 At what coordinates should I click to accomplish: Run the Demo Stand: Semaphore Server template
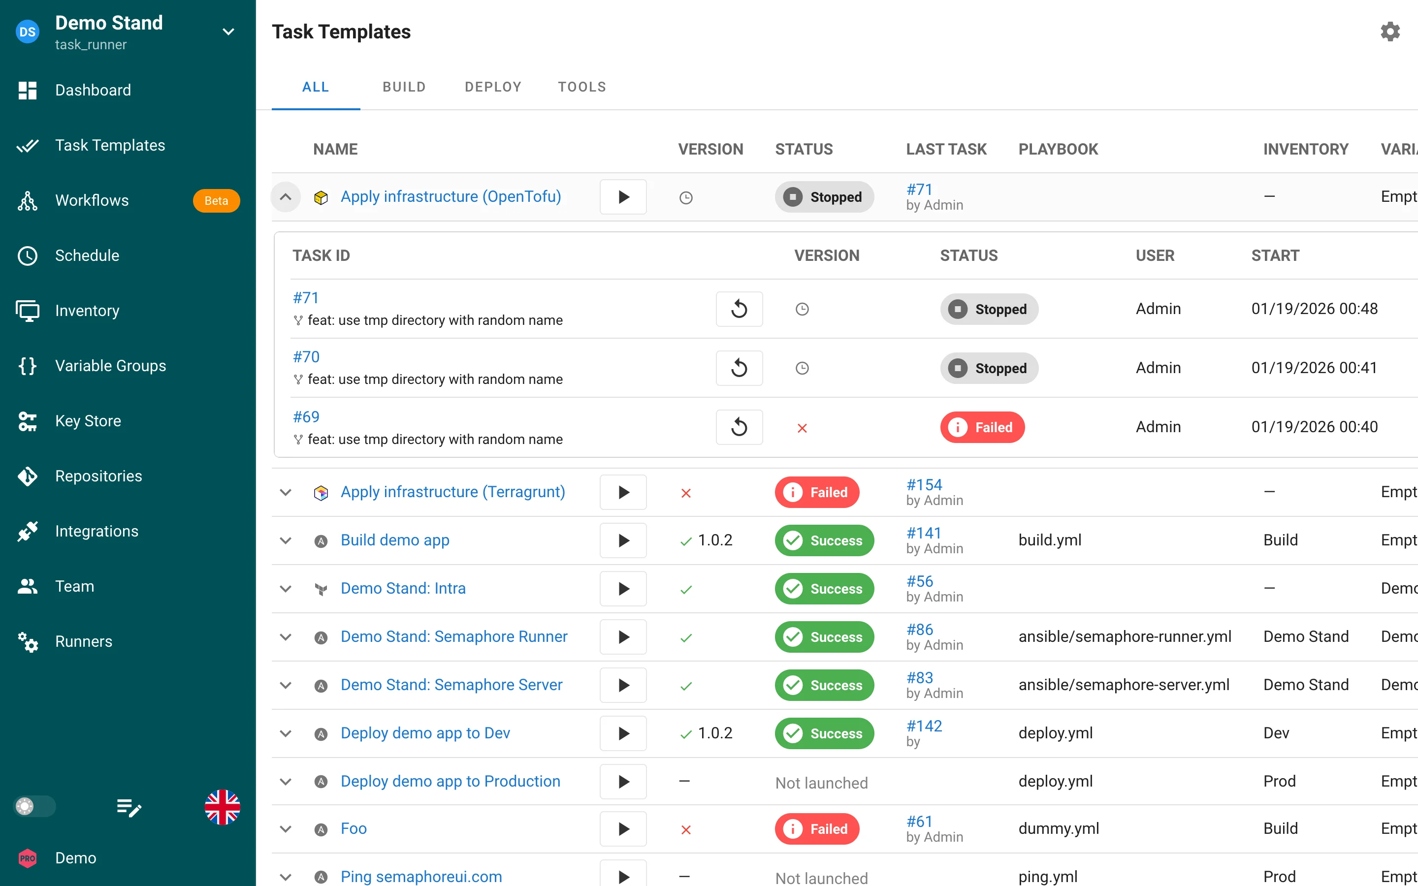623,685
